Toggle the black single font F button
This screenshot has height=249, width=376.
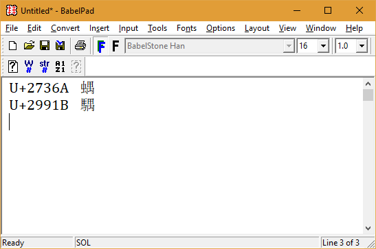pos(115,46)
